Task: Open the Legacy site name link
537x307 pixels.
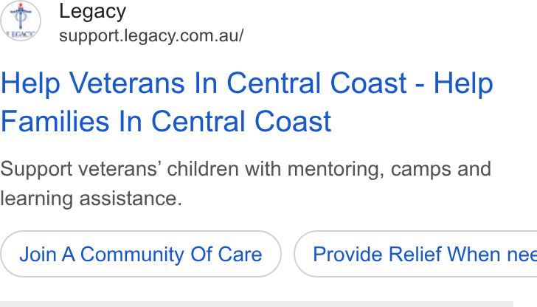Action: (x=92, y=12)
